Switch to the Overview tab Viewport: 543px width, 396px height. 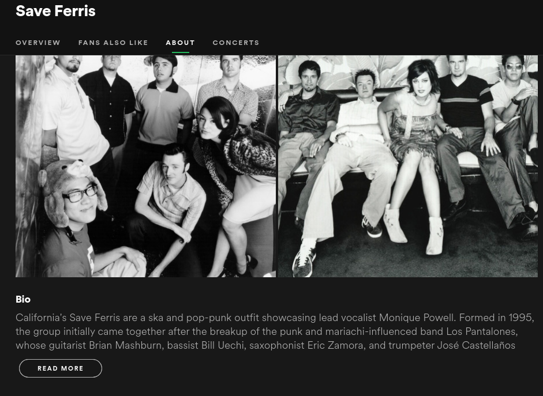38,43
